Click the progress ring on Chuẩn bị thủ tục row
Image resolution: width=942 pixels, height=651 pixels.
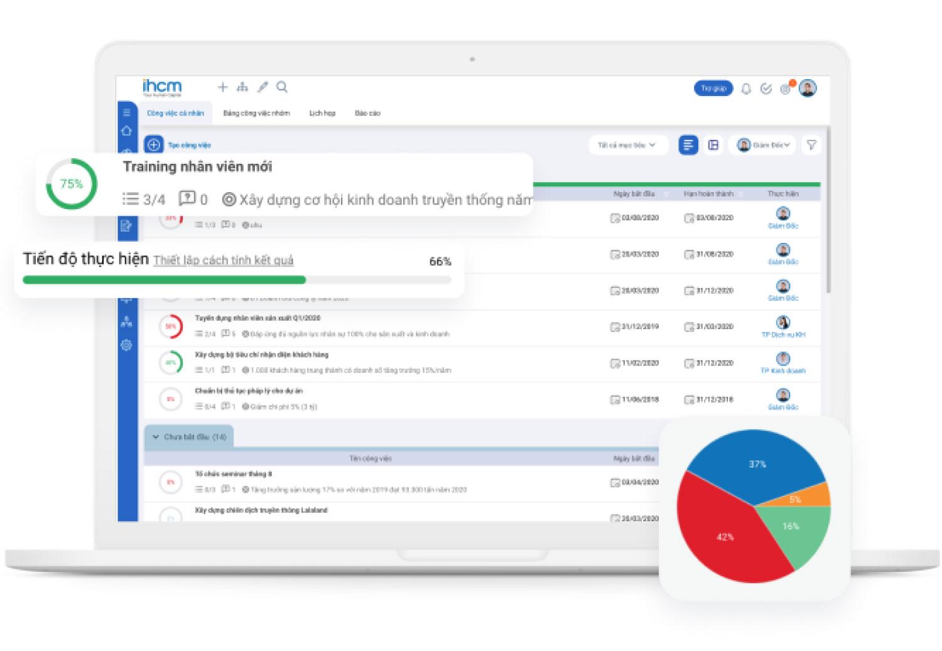(171, 399)
